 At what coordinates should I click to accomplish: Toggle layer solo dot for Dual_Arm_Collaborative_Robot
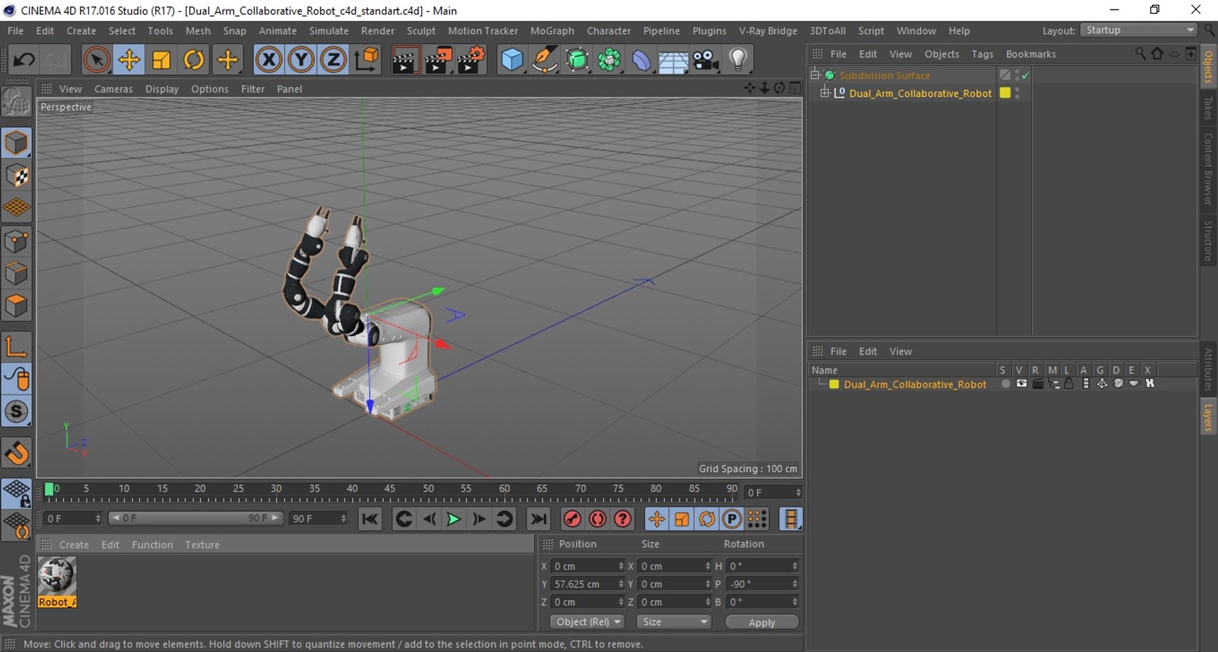(x=1005, y=384)
